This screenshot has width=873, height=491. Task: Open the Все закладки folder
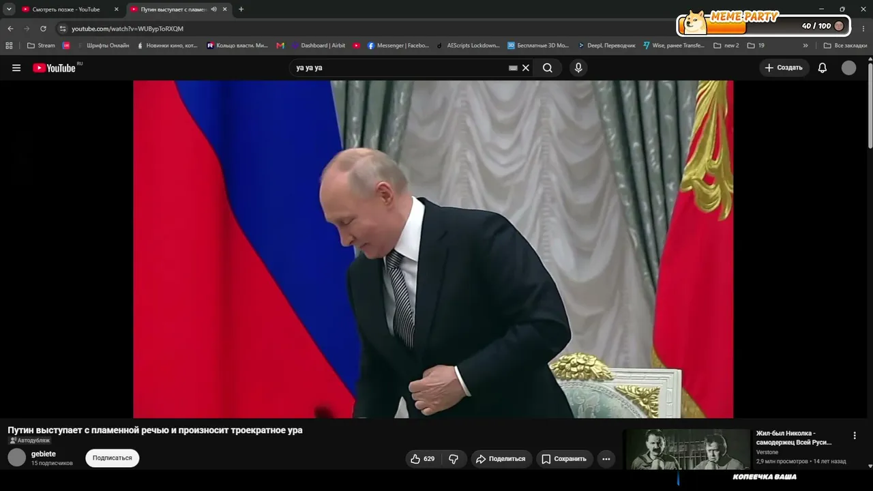click(844, 46)
